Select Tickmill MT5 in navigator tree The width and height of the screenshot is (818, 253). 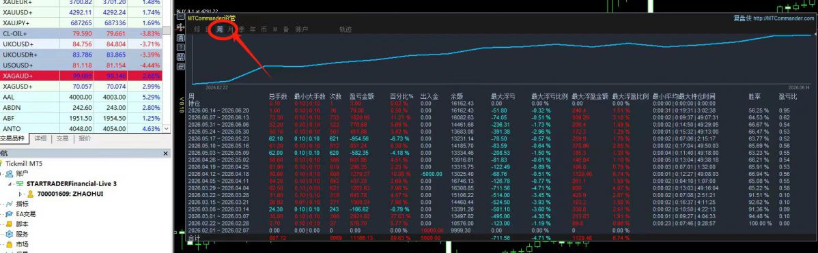coord(23,163)
